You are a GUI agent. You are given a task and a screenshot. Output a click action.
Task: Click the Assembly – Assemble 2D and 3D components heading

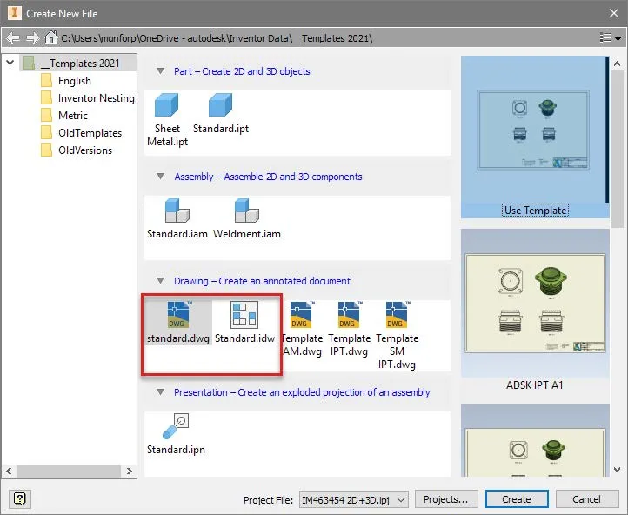coord(268,177)
